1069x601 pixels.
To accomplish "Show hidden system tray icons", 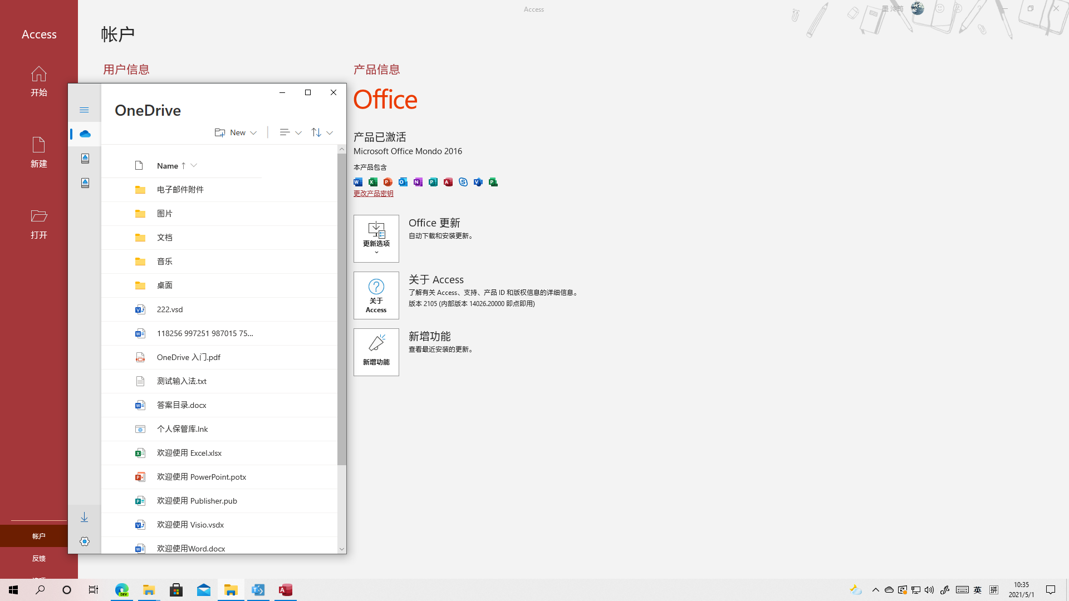I will tap(876, 590).
